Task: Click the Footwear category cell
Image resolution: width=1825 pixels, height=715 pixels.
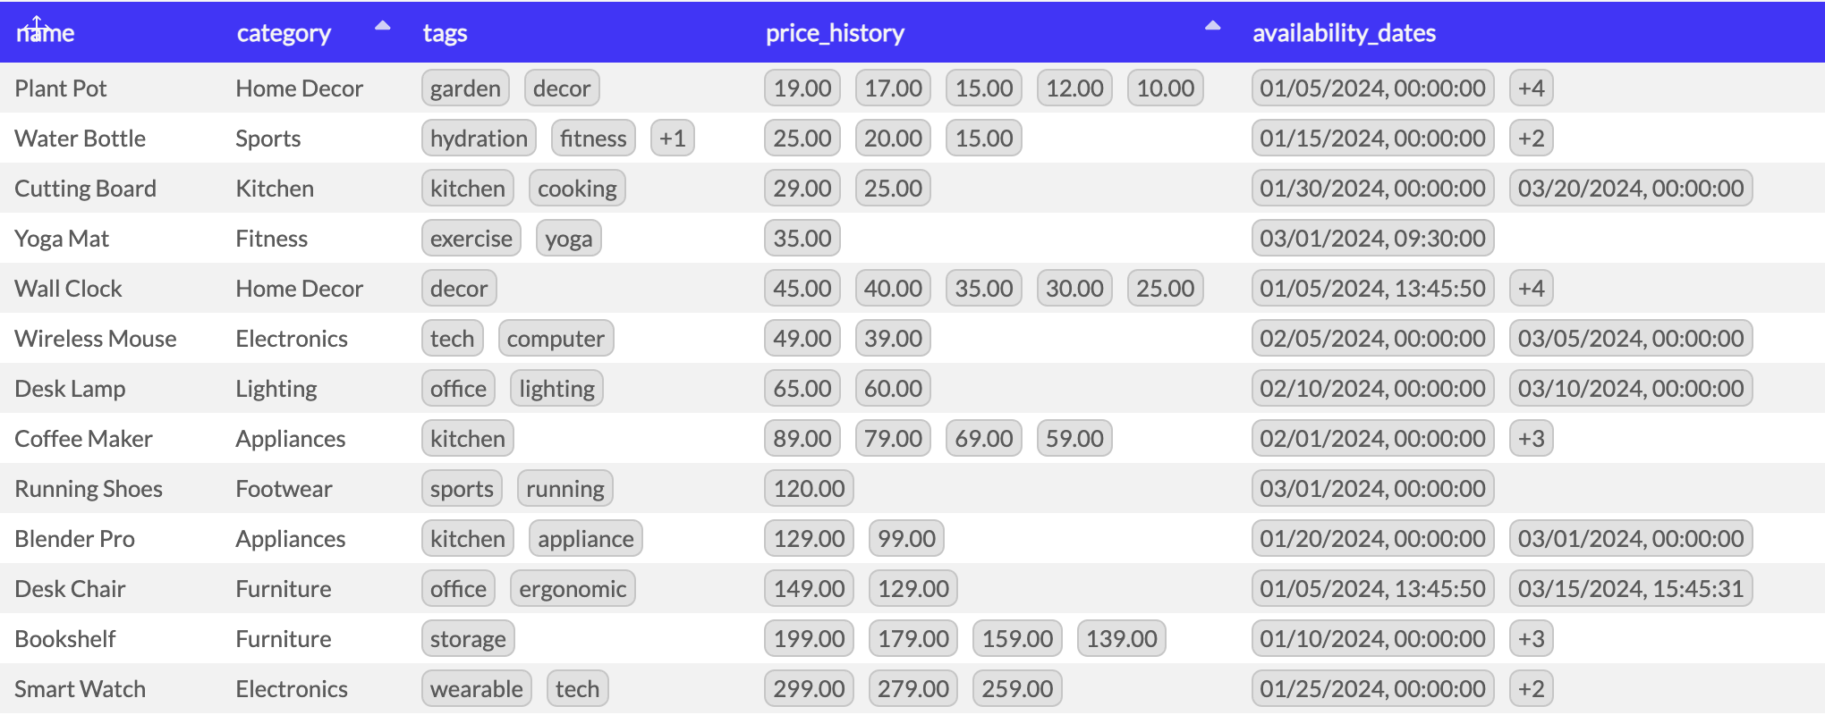Action: tap(284, 489)
